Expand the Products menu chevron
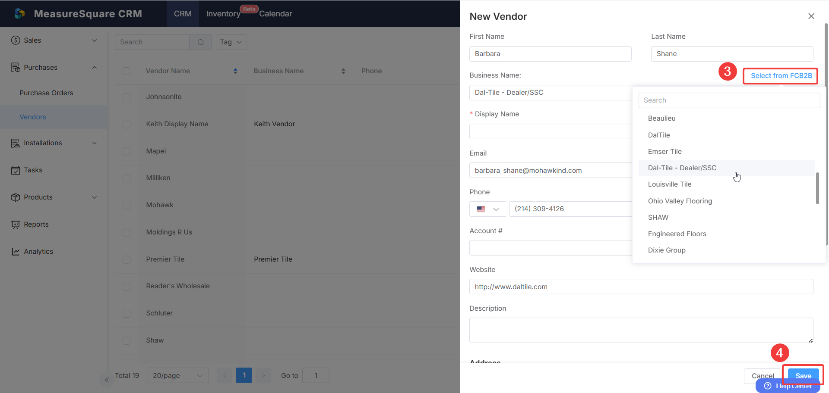This screenshot has height=393, width=829. coord(95,197)
